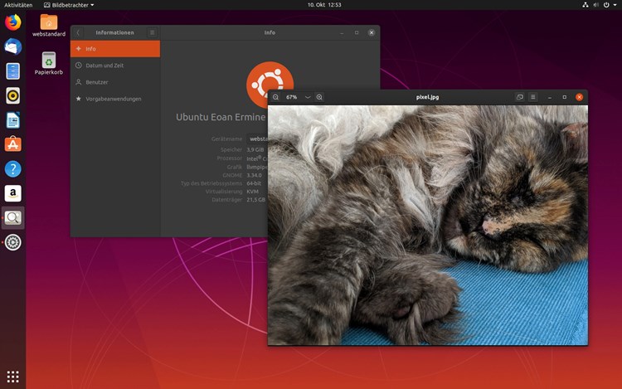622x389 pixels.
Task: Open the Amazon launcher in the dock
Action: coord(12,193)
